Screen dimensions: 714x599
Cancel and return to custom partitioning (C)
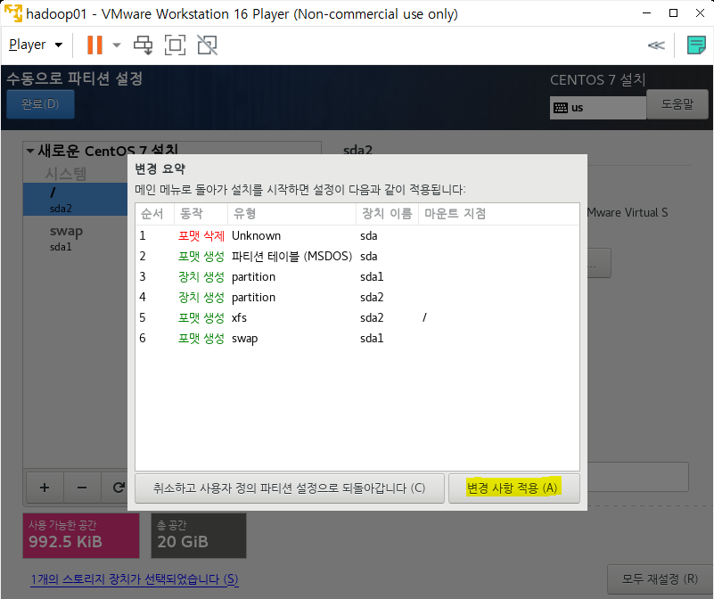(x=290, y=488)
